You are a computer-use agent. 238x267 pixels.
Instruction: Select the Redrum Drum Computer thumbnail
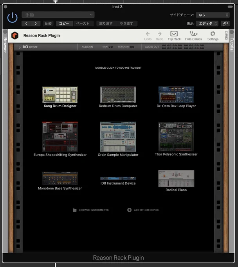tap(118, 95)
